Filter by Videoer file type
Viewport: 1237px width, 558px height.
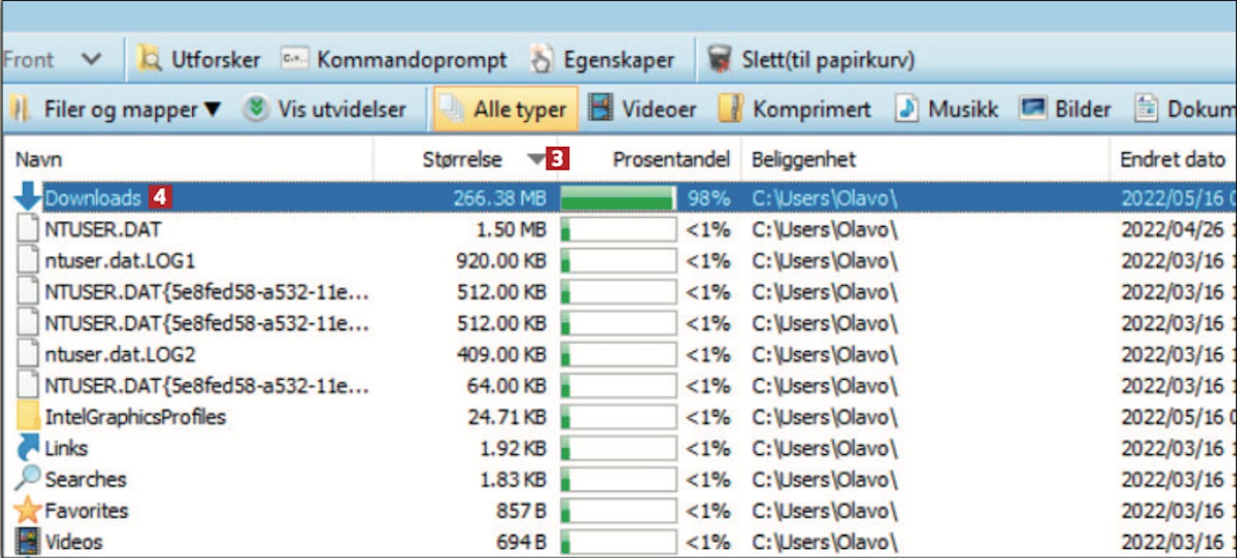point(643,110)
